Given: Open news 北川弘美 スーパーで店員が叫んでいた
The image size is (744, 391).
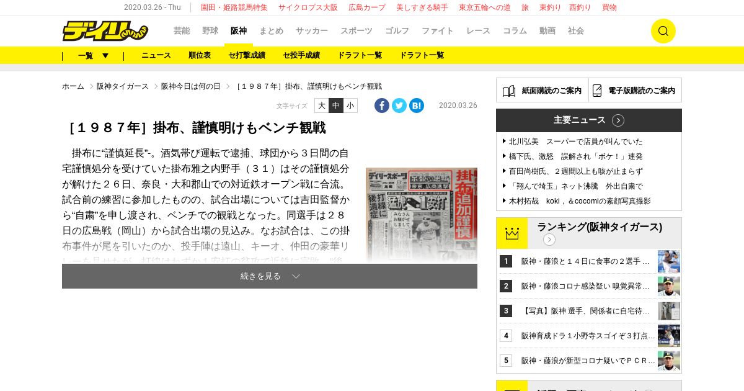Looking at the screenshot, I should [576, 142].
